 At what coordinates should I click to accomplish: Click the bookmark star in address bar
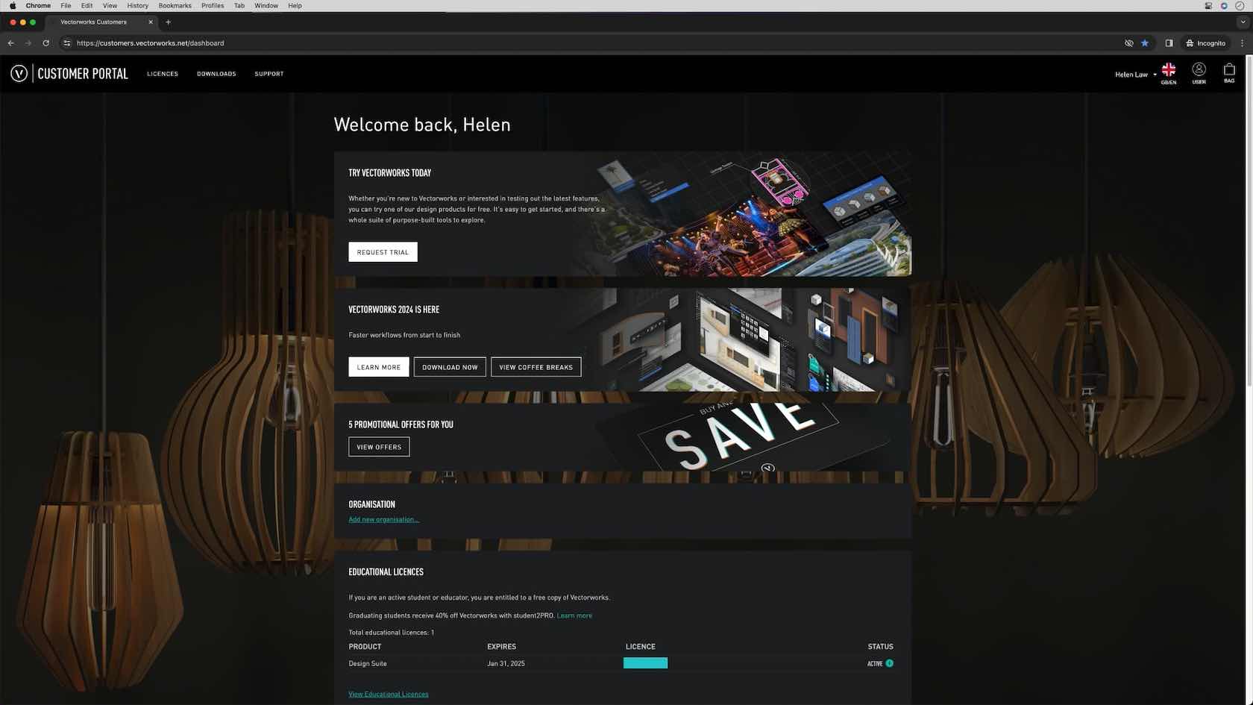coord(1145,43)
